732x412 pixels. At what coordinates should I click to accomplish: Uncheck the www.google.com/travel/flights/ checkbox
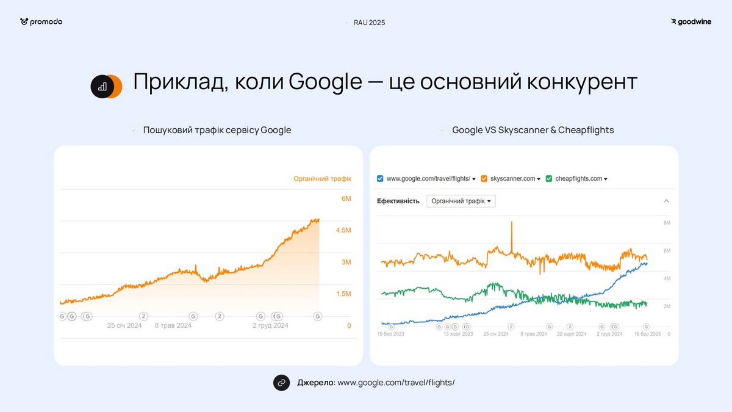click(381, 179)
